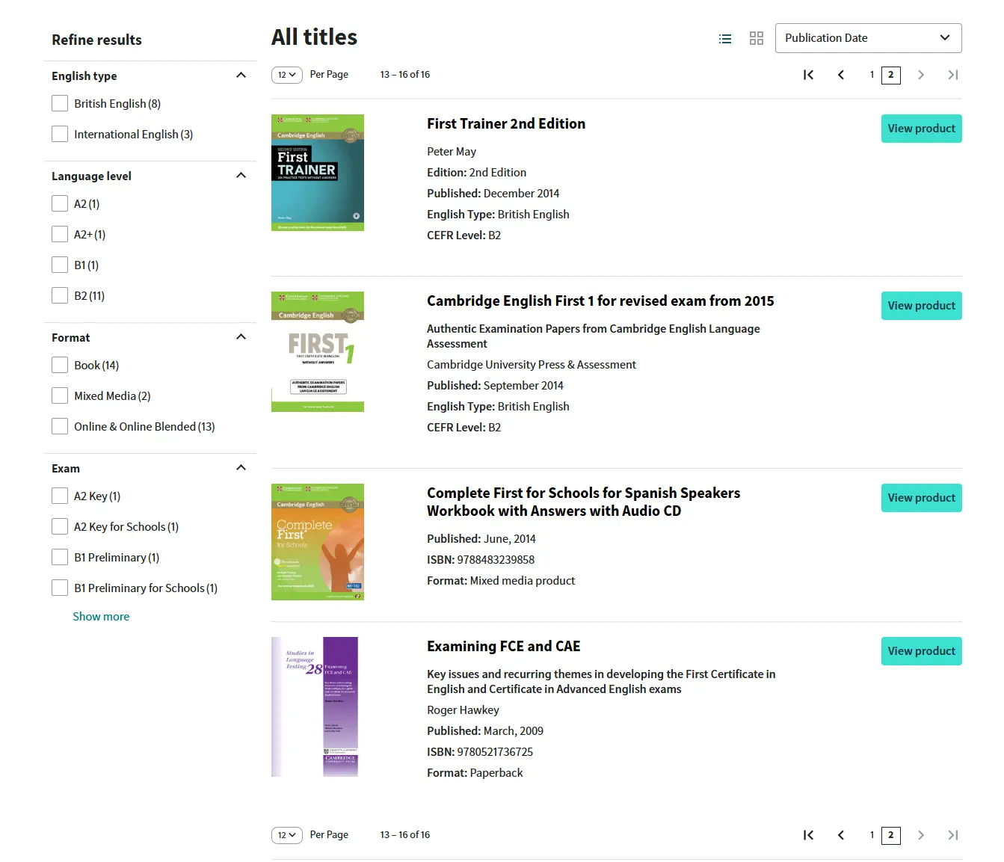
Task: Open First Trainer 2nd Edition title link
Action: coord(506,124)
